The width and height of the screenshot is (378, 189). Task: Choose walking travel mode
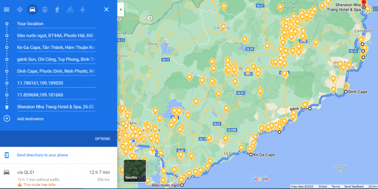[57, 10]
